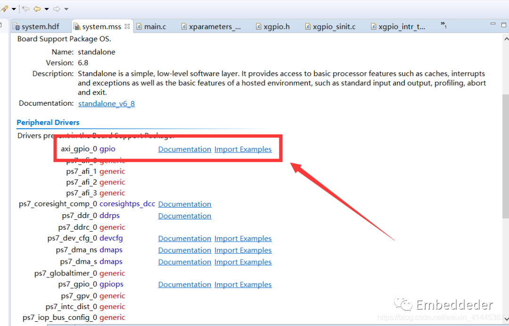Click the pen tool icon in toolbar
Image resolution: width=509 pixels, height=326 pixels.
[x=5, y=9]
